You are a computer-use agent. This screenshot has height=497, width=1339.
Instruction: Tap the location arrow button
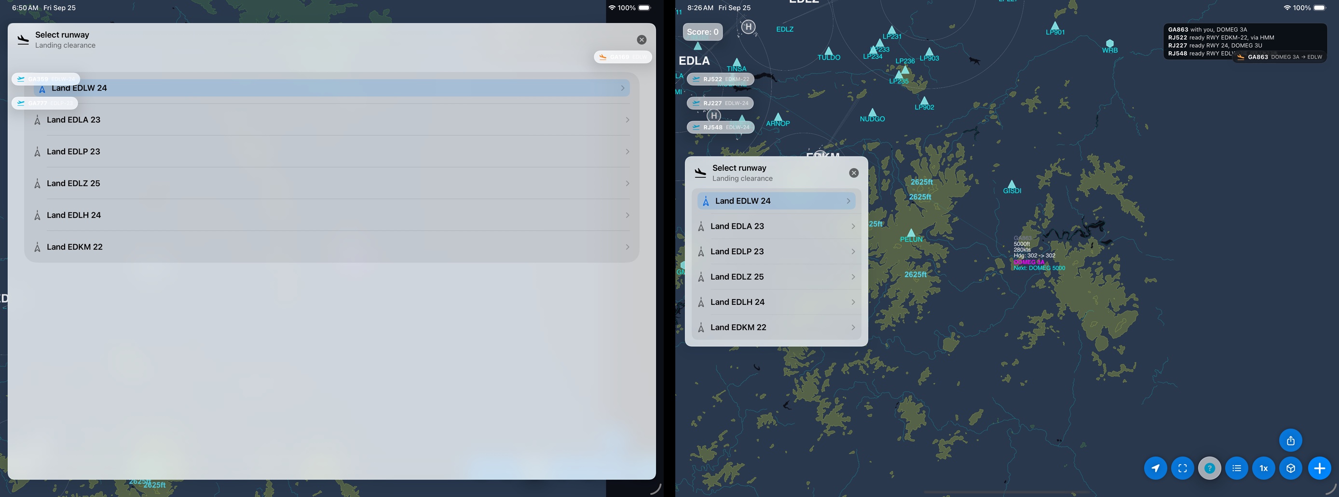[1155, 469]
